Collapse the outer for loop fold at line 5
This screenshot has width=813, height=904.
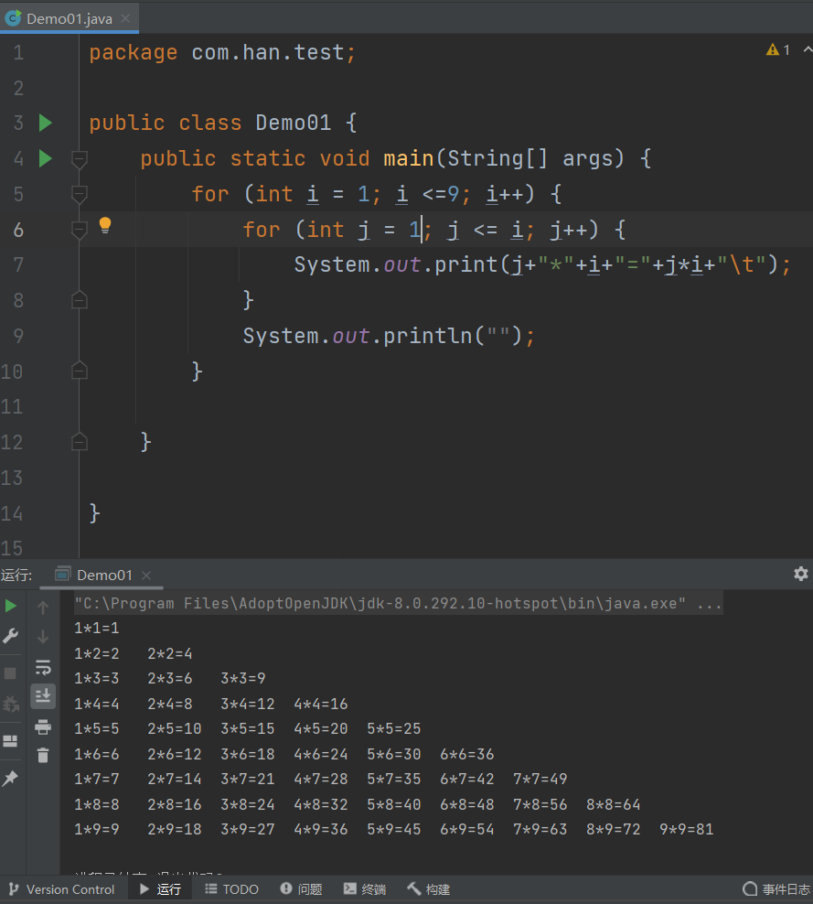tap(79, 194)
